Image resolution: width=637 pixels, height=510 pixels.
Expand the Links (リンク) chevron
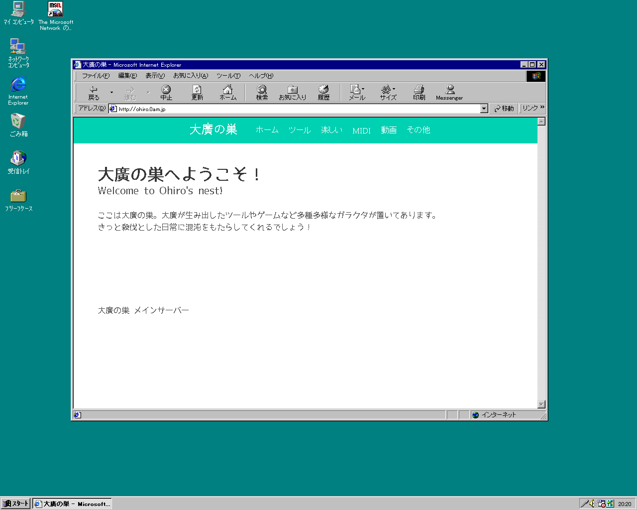point(542,108)
